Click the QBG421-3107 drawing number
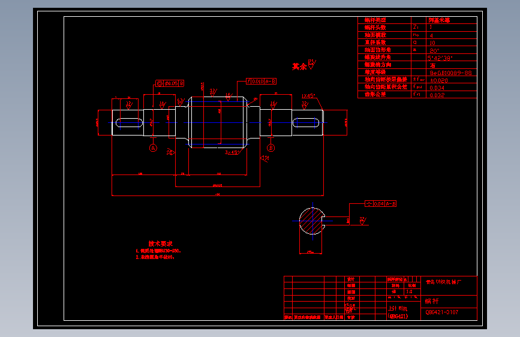This screenshot has width=520, height=337. coord(442,312)
